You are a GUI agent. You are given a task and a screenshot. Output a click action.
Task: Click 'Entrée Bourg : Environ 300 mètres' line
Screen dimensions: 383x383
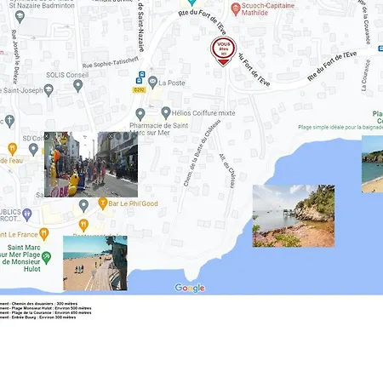[x=43, y=317]
